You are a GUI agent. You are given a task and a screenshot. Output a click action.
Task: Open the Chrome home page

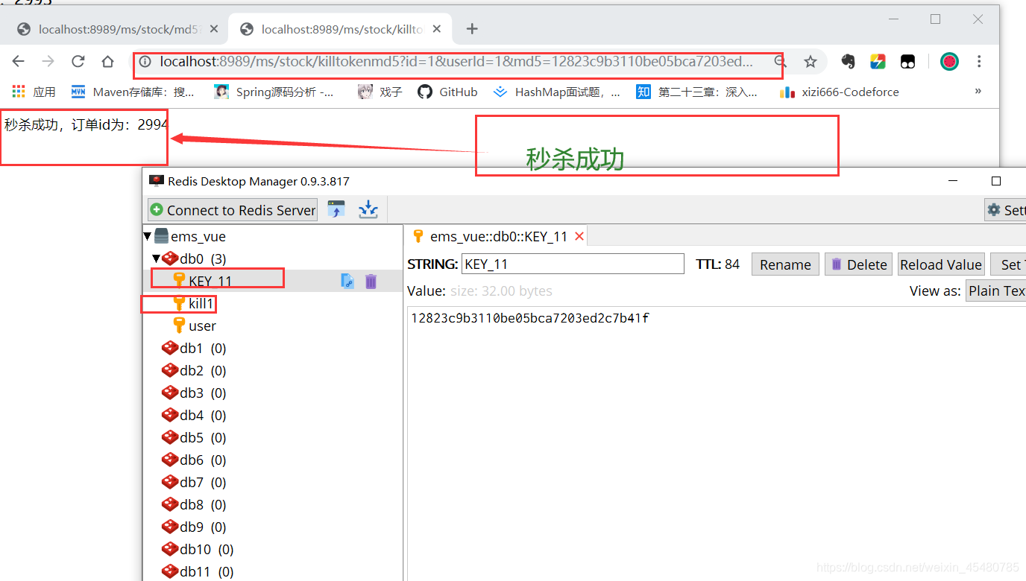point(108,61)
